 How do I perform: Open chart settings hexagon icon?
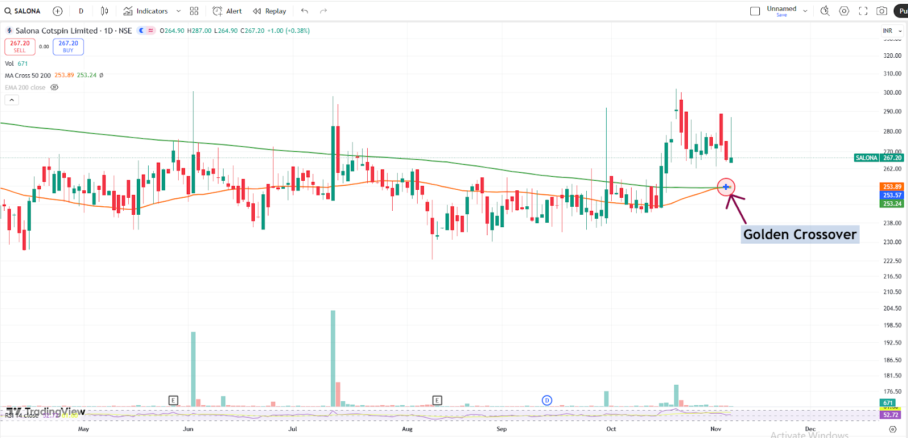click(844, 11)
